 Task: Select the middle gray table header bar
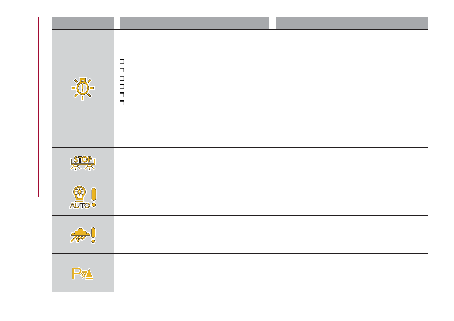194,23
